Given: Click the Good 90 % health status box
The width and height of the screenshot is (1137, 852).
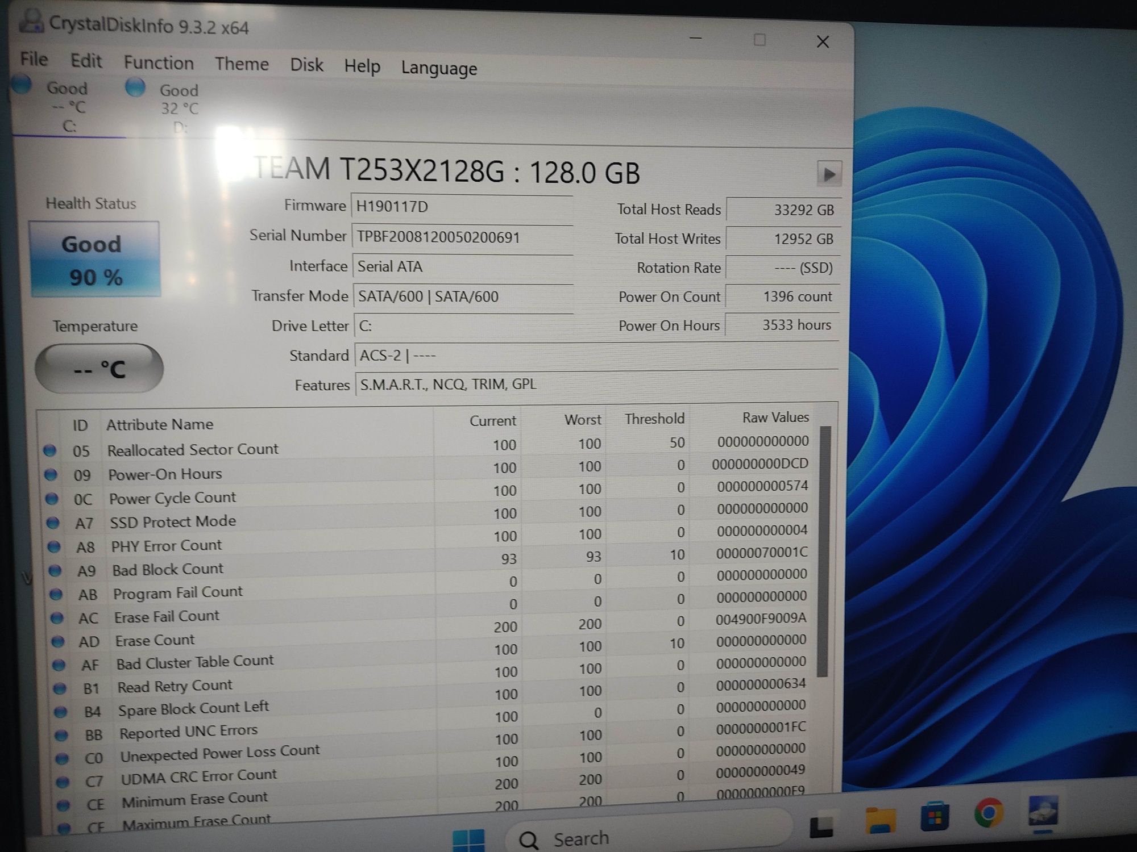Looking at the screenshot, I should coord(95,260).
